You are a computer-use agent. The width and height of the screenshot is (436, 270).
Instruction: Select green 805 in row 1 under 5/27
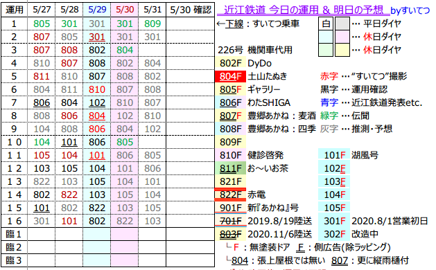tap(42, 24)
